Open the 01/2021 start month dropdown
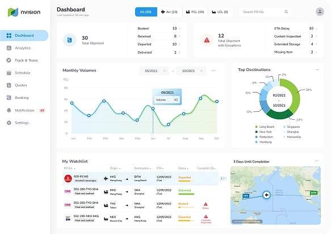 (x=154, y=71)
